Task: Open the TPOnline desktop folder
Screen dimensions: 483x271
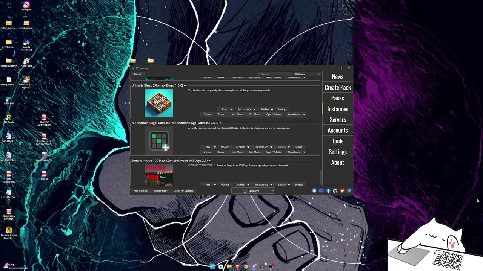Action: tap(9, 44)
